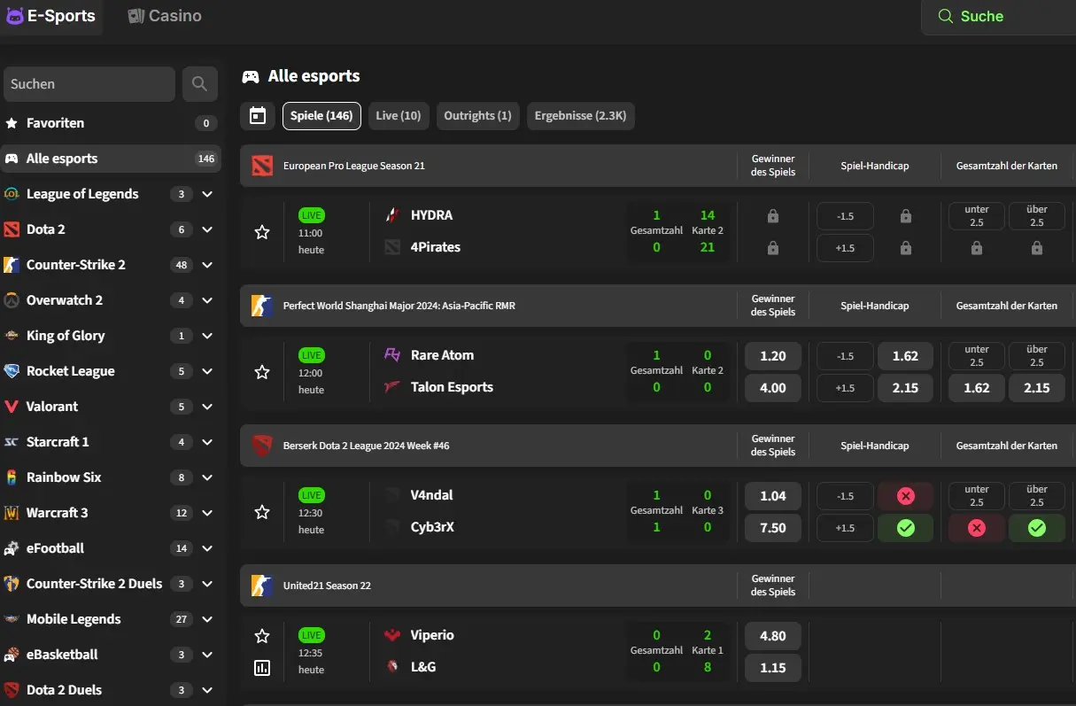Click V4ndal -1.5 handicap red cross result
This screenshot has width=1076, height=706.
(905, 496)
